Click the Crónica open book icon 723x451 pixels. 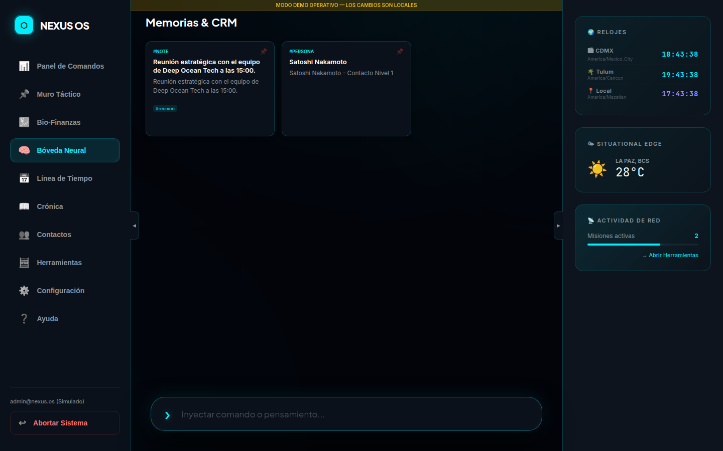[24, 206]
